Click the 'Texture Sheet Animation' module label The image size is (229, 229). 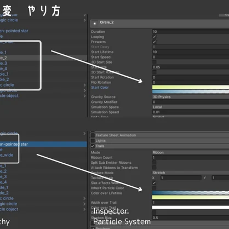[116, 135]
